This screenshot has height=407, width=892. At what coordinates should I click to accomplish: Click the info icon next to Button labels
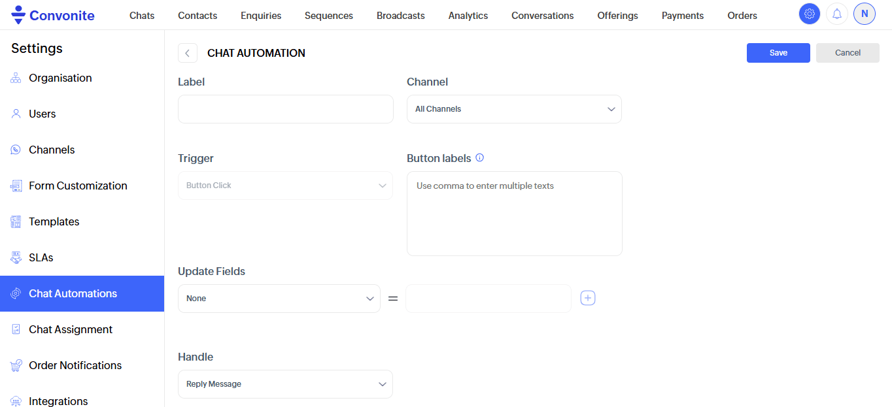(x=479, y=158)
